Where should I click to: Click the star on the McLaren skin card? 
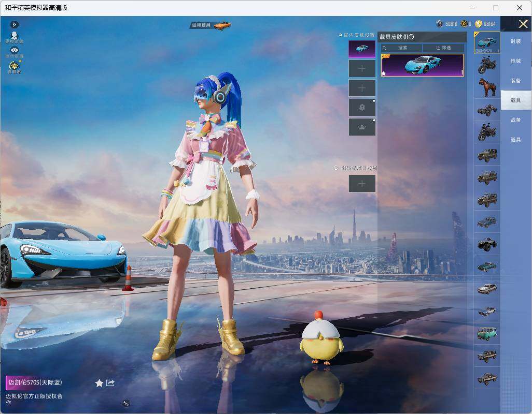[x=384, y=73]
